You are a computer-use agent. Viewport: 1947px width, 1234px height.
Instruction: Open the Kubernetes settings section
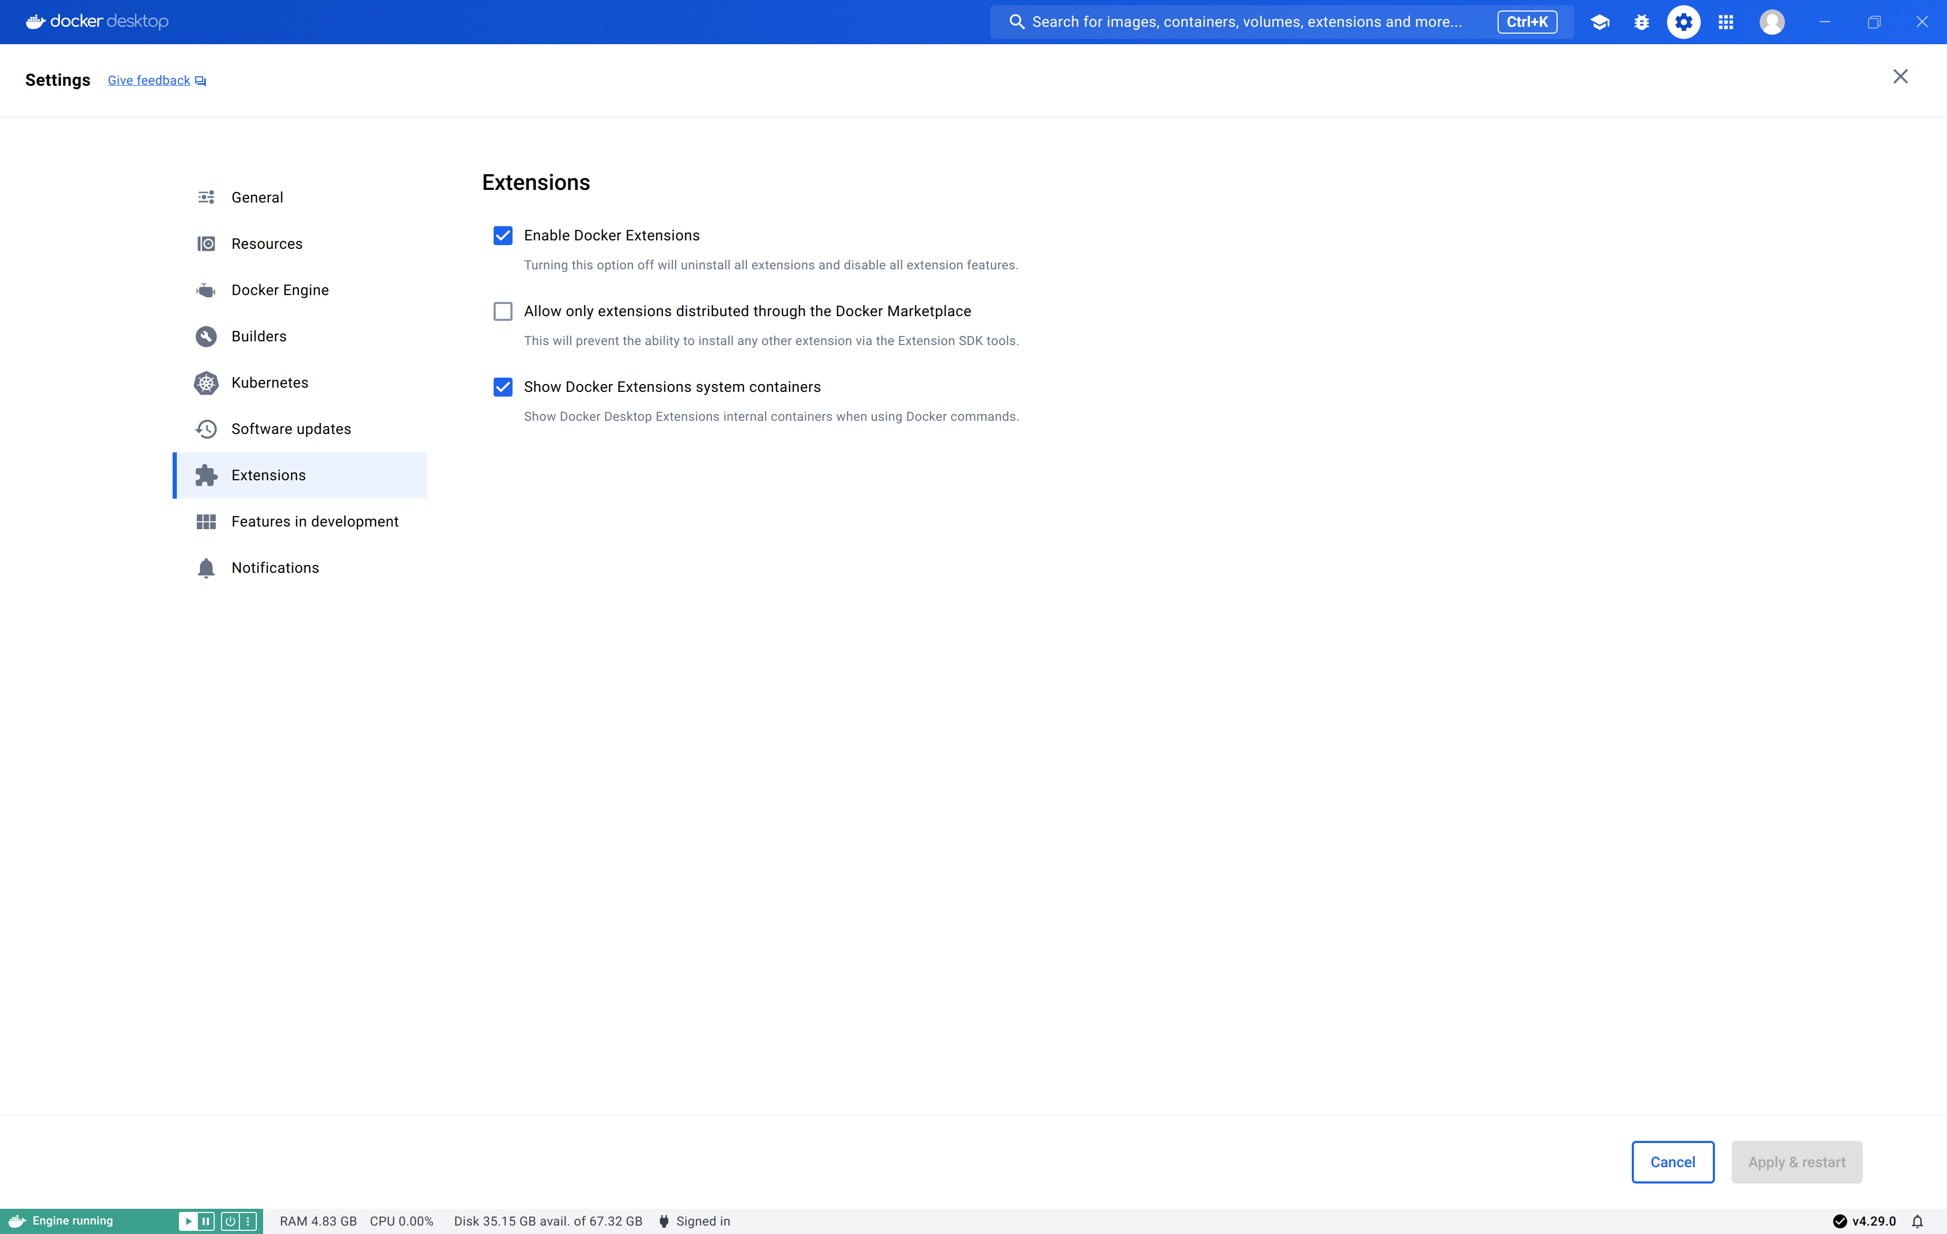[300, 382]
